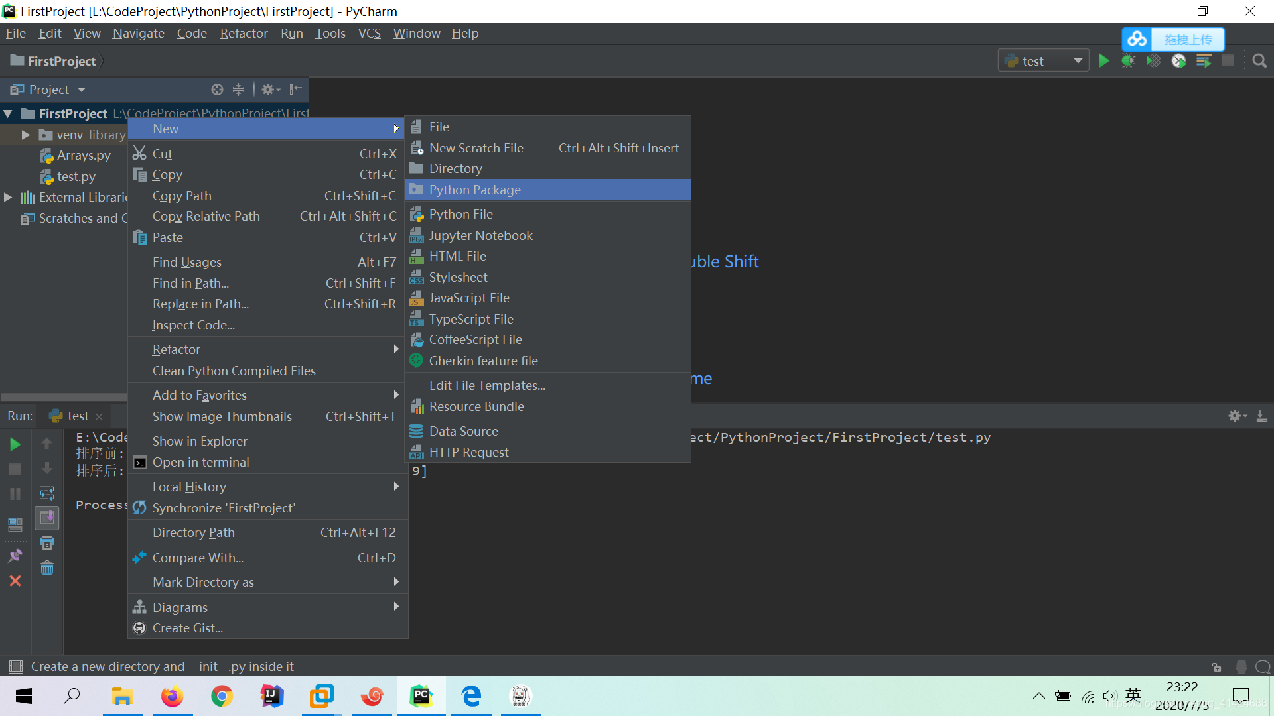Click the 百度上传 cloud upload icon
Viewport: 1274px width, 716px height.
1137,38
